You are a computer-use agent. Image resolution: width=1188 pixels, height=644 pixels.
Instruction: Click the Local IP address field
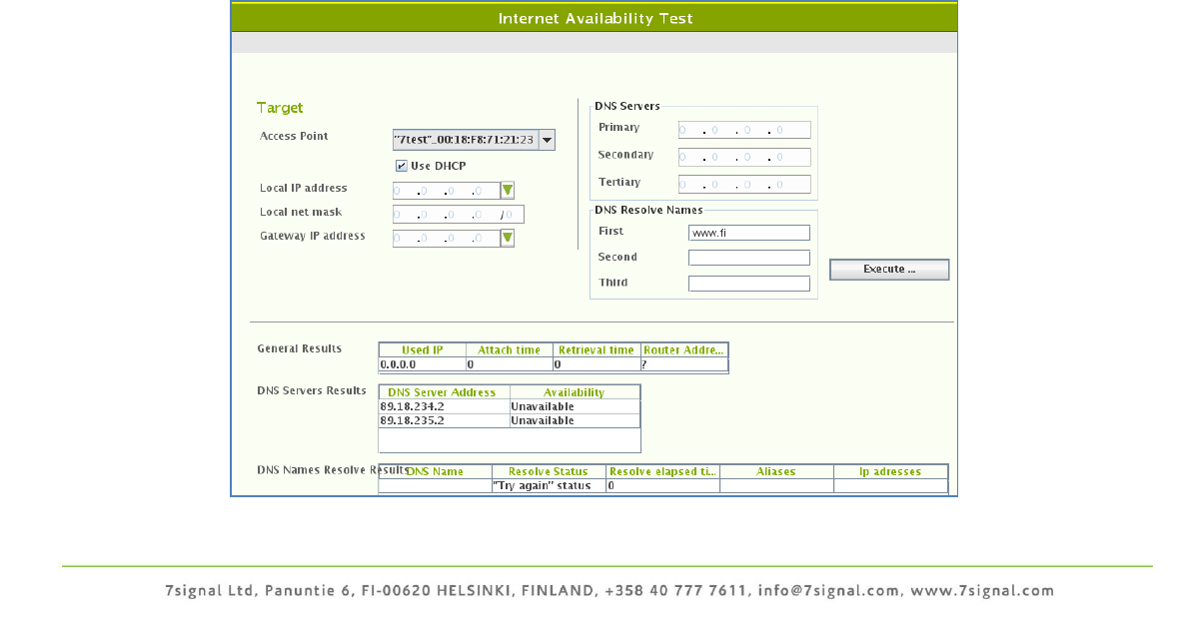coord(447,191)
